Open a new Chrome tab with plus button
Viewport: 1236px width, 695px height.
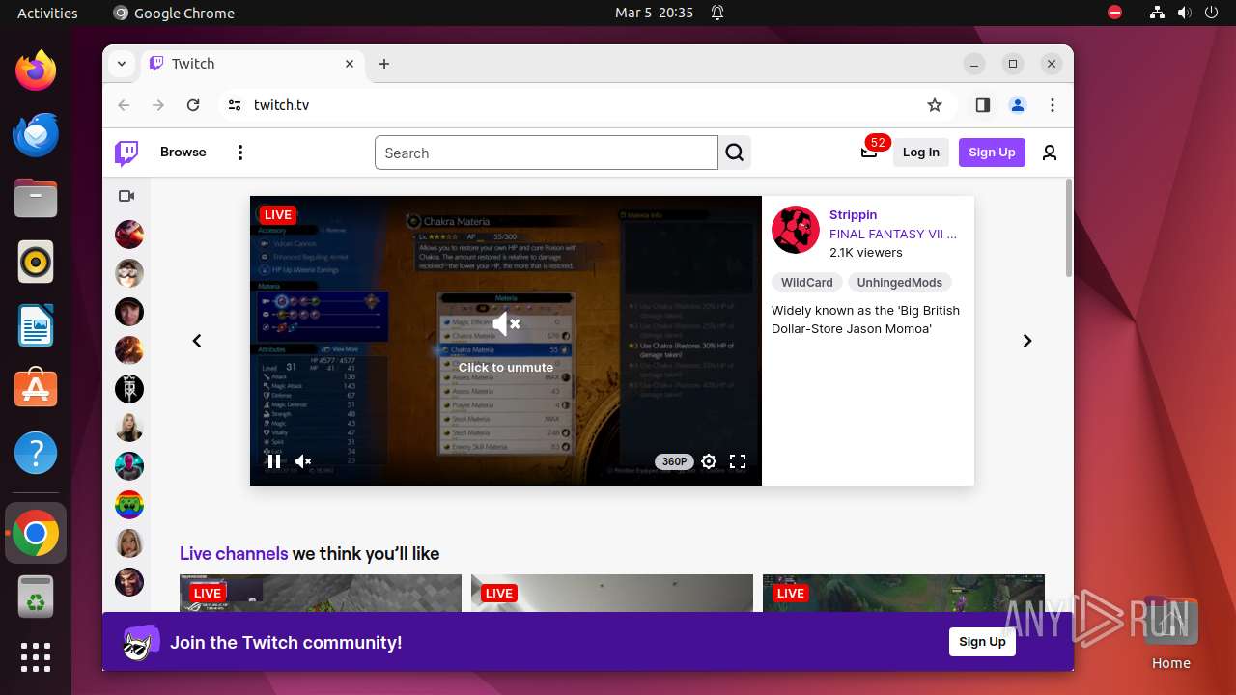click(384, 64)
